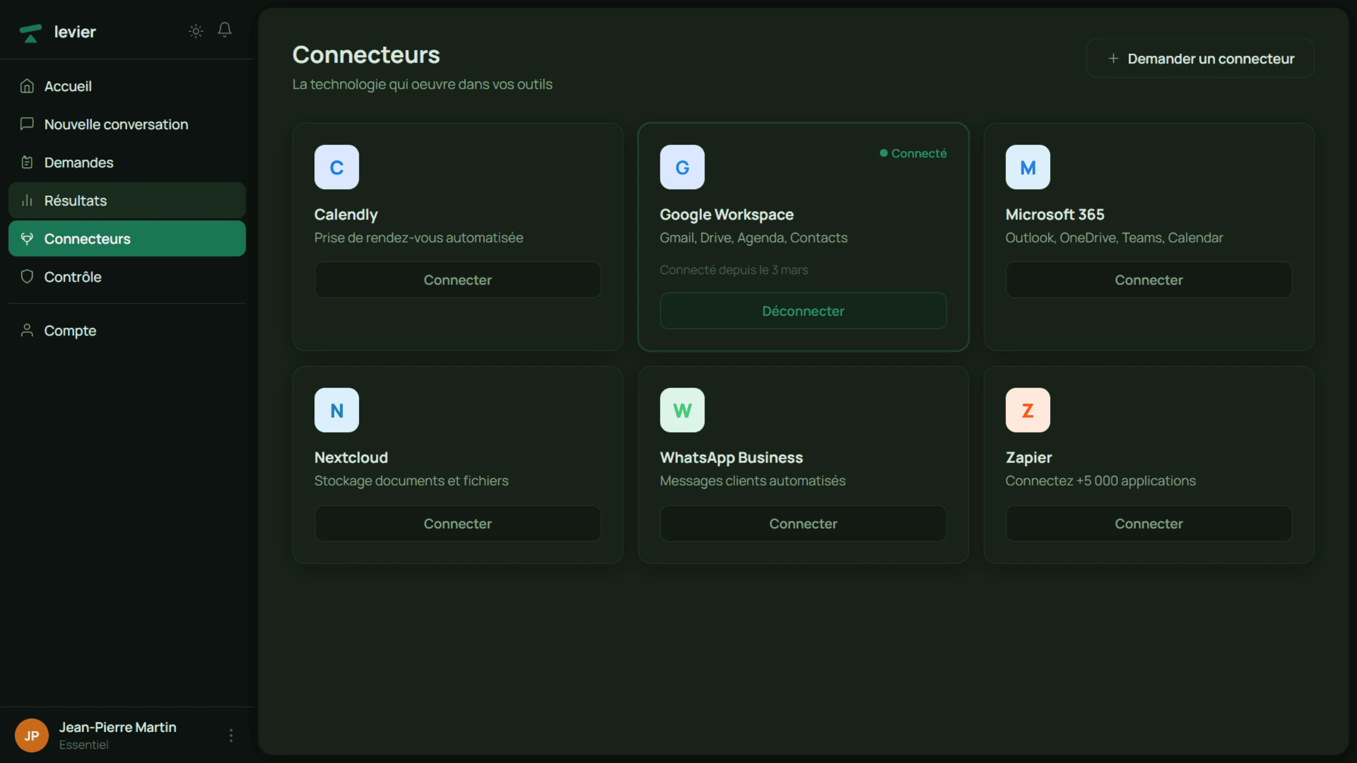
Task: Open the Demandes section
Action: point(127,162)
